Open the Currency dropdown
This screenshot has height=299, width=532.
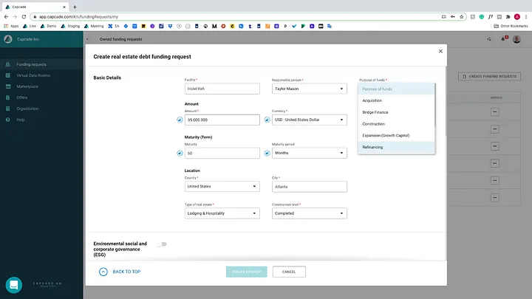click(x=310, y=120)
